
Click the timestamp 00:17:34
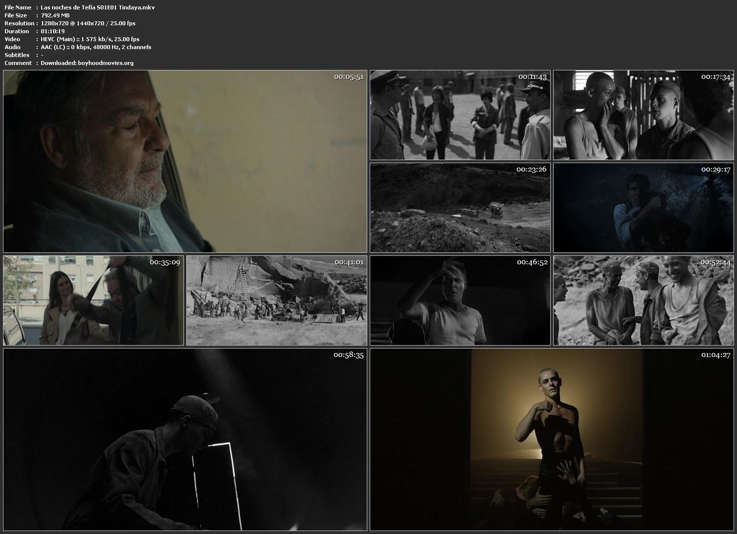[716, 77]
